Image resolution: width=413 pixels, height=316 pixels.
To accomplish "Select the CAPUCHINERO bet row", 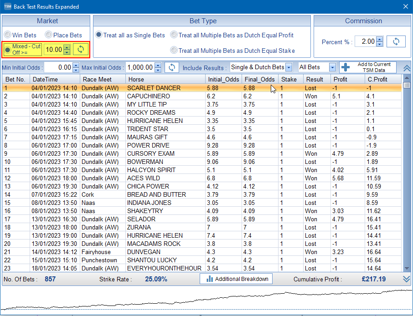I will (148, 96).
